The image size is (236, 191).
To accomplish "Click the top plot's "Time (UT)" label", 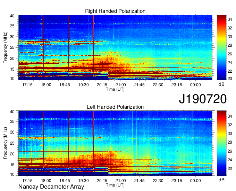I will coord(115,89).
